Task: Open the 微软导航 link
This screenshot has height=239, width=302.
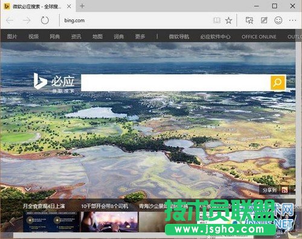Action: coord(179,36)
